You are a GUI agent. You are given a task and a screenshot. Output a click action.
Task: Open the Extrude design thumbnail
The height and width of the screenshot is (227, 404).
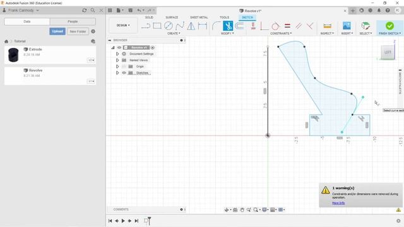tap(13, 55)
